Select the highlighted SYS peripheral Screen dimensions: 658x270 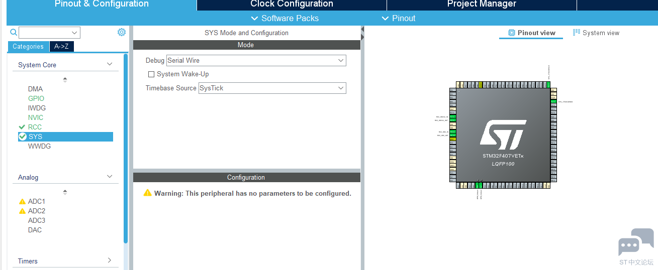click(x=65, y=137)
